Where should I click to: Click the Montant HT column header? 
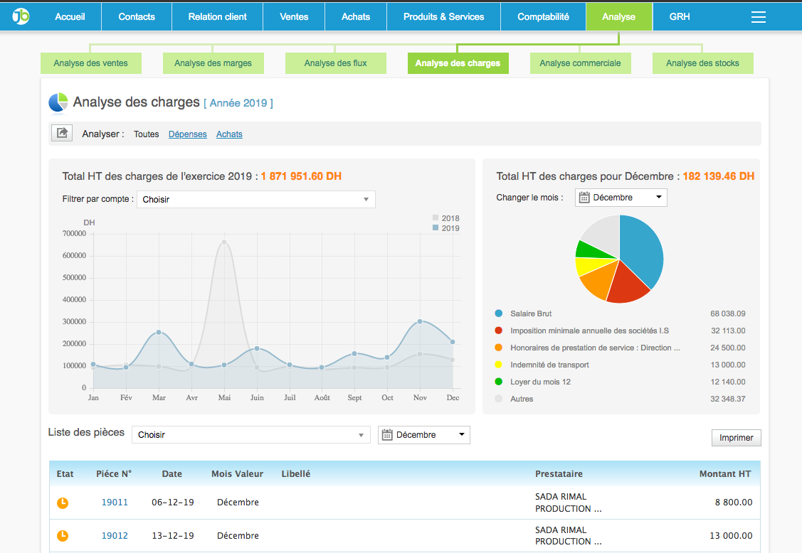(x=725, y=473)
